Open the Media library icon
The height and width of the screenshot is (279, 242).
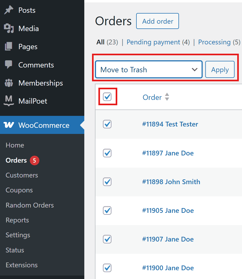click(9, 28)
